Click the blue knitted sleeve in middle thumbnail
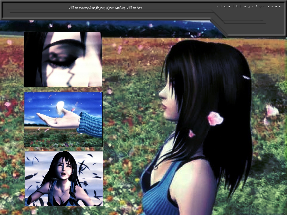The height and width of the screenshot is (215, 287). point(90,123)
